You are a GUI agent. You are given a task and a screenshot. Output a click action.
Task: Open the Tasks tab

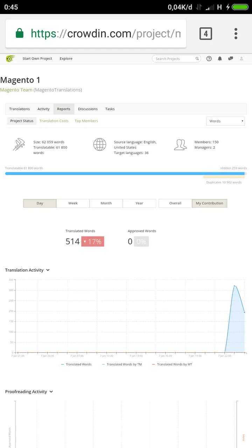coord(110,109)
